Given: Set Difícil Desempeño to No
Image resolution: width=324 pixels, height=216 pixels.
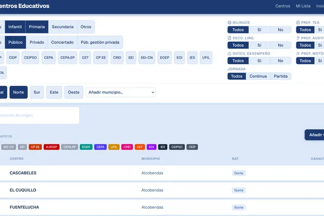Looking at the screenshot, I should (280, 61).
